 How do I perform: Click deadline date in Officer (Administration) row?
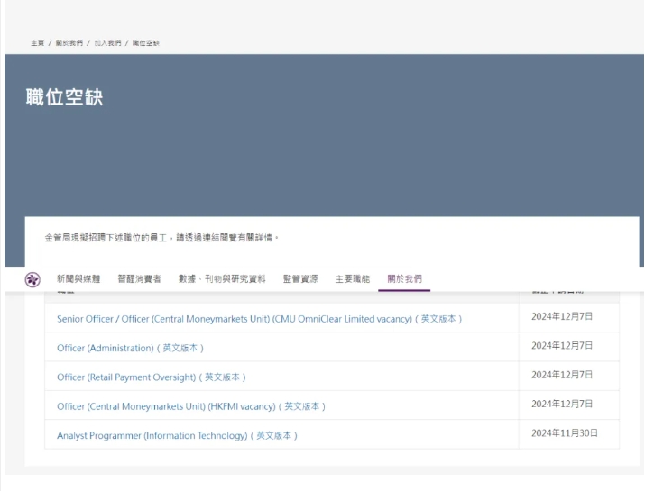coord(562,346)
